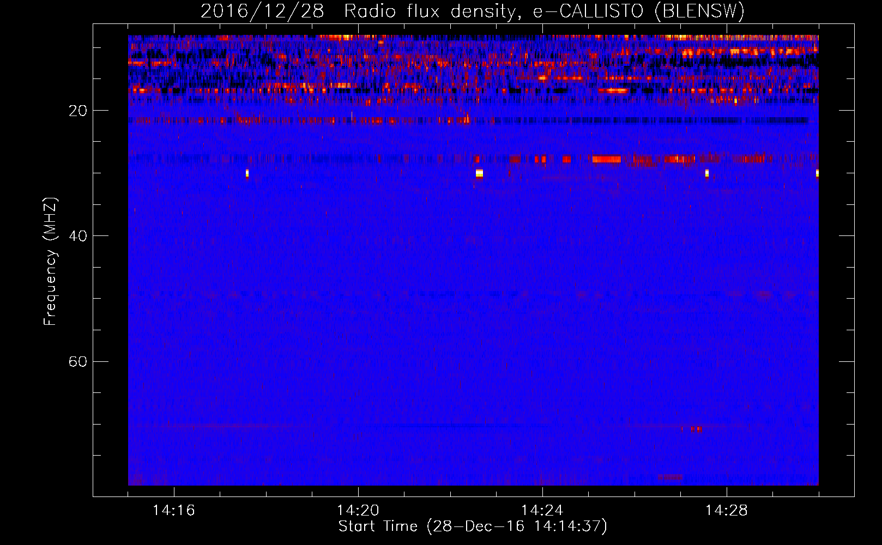
Task: Click the 'Frequency (MHZ)' axis label
Action: [x=50, y=262]
